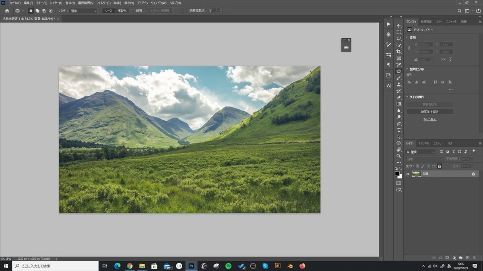Collapse the 変形 section
The image size is (483, 271).
point(407,37)
